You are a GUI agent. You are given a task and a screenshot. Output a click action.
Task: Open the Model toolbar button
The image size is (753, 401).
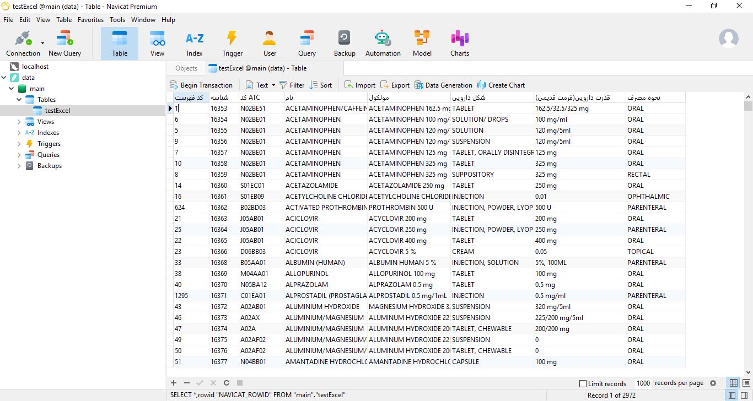[x=422, y=44]
